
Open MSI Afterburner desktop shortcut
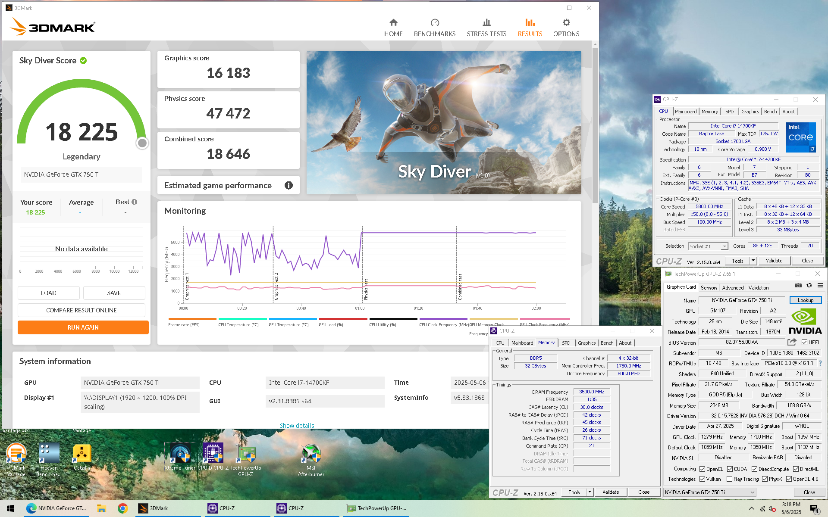pyautogui.click(x=311, y=460)
